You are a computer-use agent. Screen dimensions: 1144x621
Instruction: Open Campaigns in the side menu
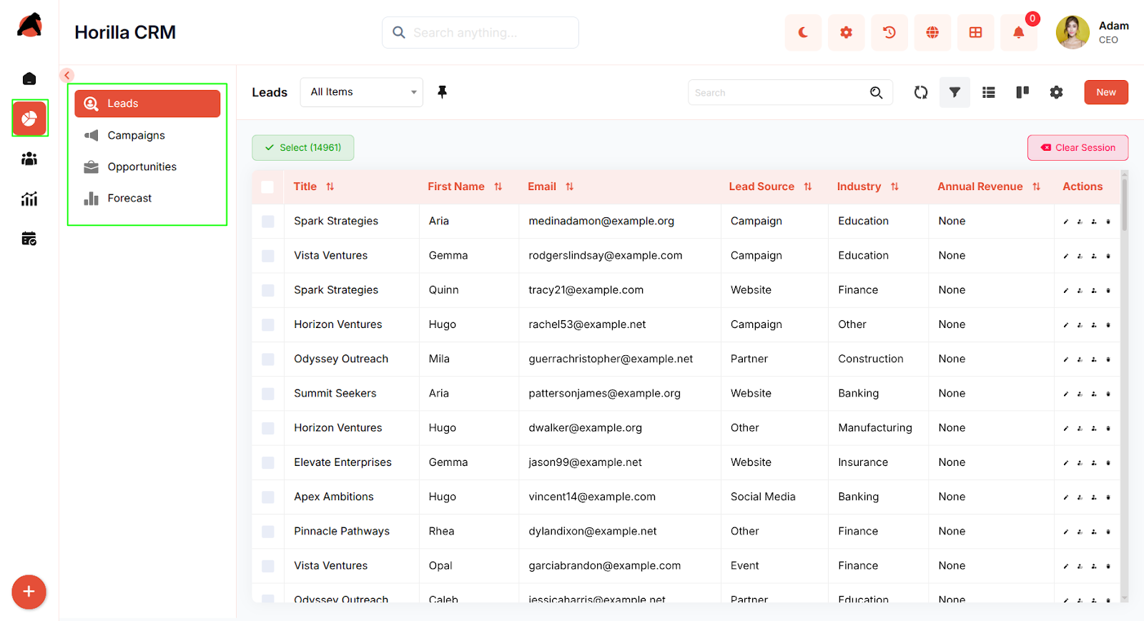(x=136, y=135)
